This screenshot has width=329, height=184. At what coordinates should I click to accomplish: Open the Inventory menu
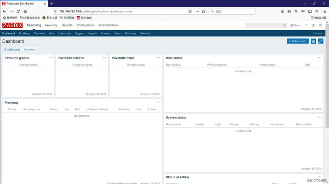[x=51, y=25]
